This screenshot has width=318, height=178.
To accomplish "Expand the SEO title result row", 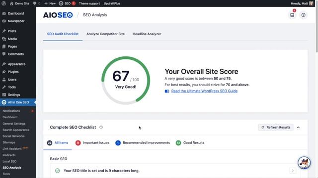I will 293,171.
